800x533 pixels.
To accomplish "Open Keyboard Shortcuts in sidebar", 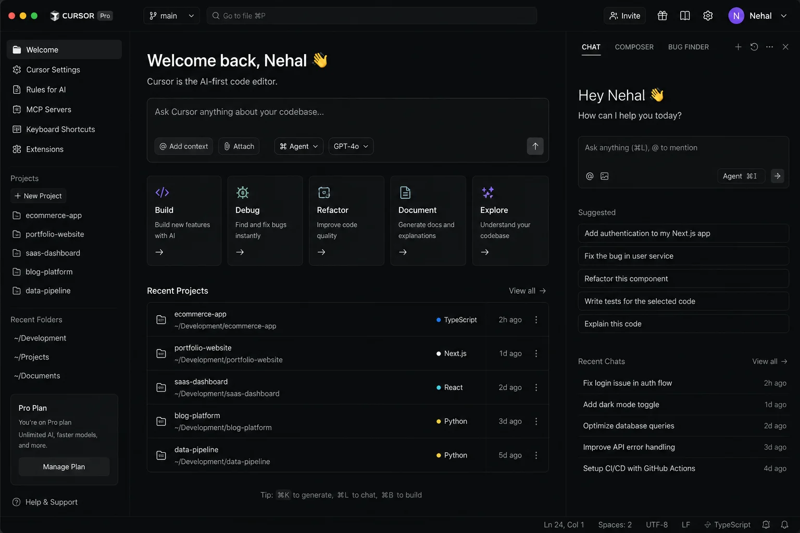I will [x=64, y=129].
